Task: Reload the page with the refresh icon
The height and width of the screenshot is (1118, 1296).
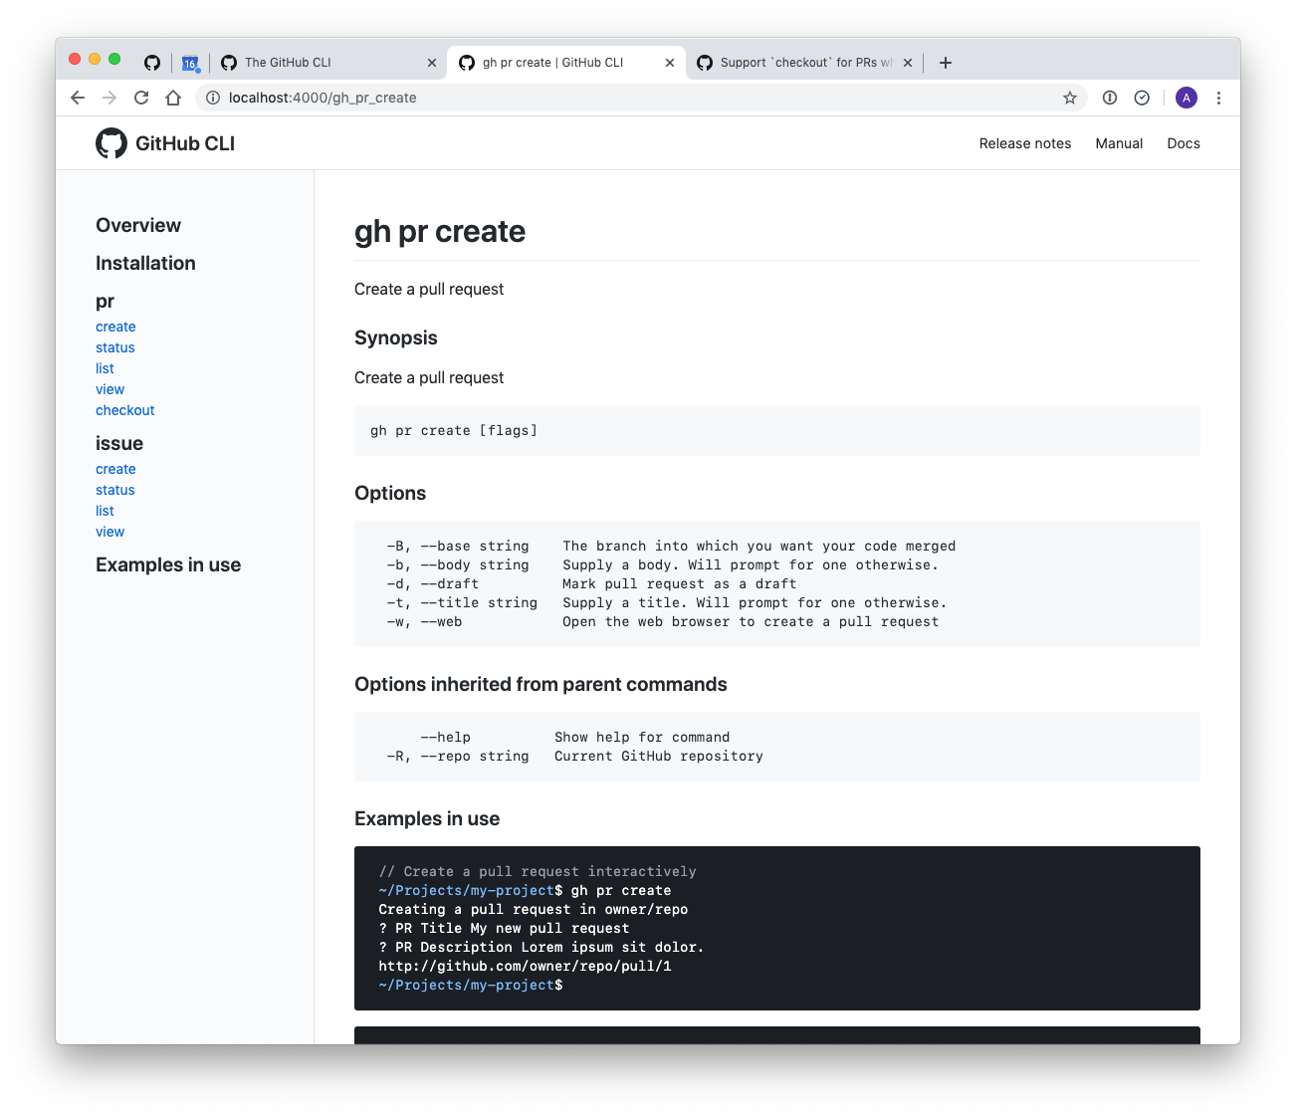Action: tap(141, 98)
